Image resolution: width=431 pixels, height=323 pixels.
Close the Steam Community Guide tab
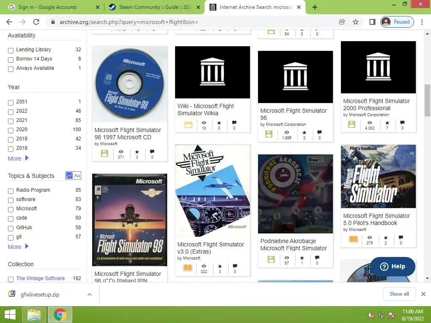click(198, 7)
